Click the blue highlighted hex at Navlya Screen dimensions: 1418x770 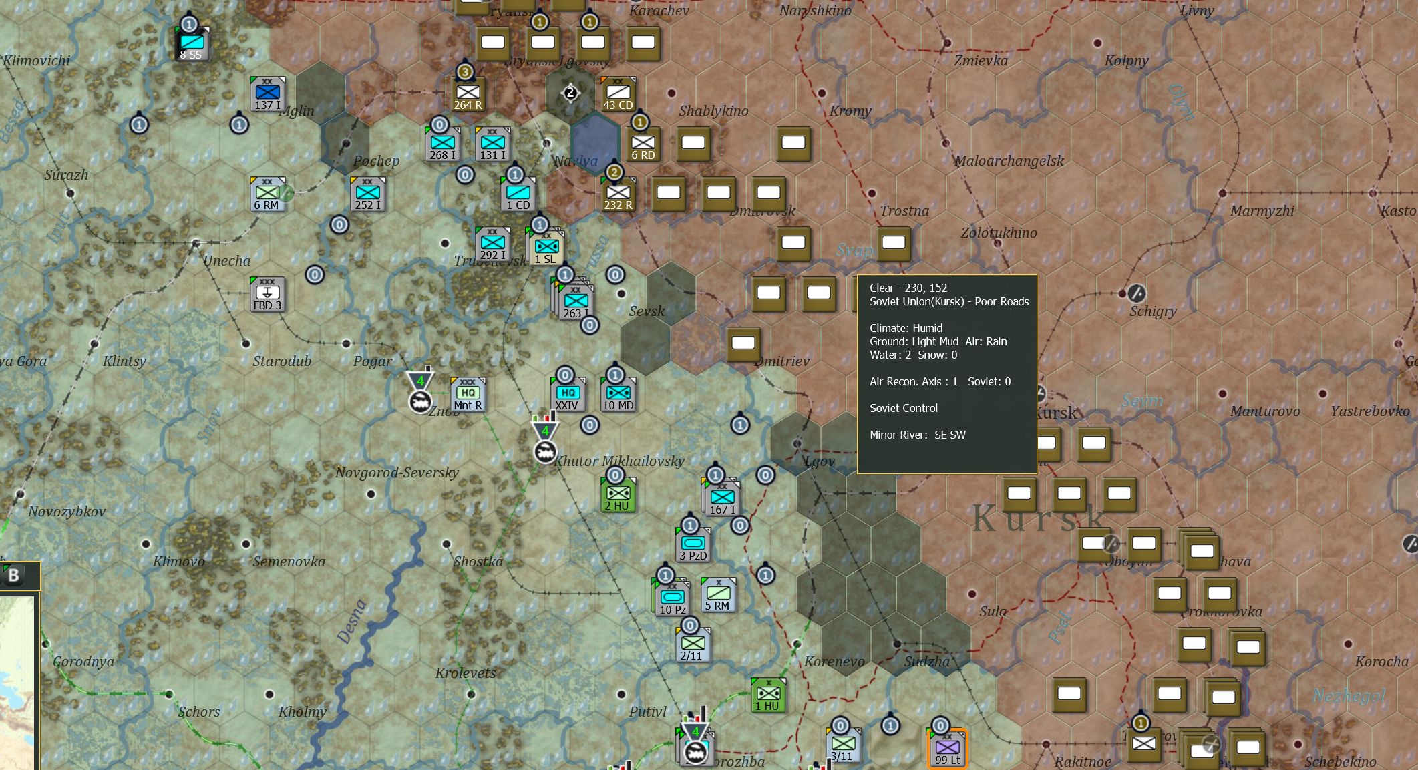594,143
